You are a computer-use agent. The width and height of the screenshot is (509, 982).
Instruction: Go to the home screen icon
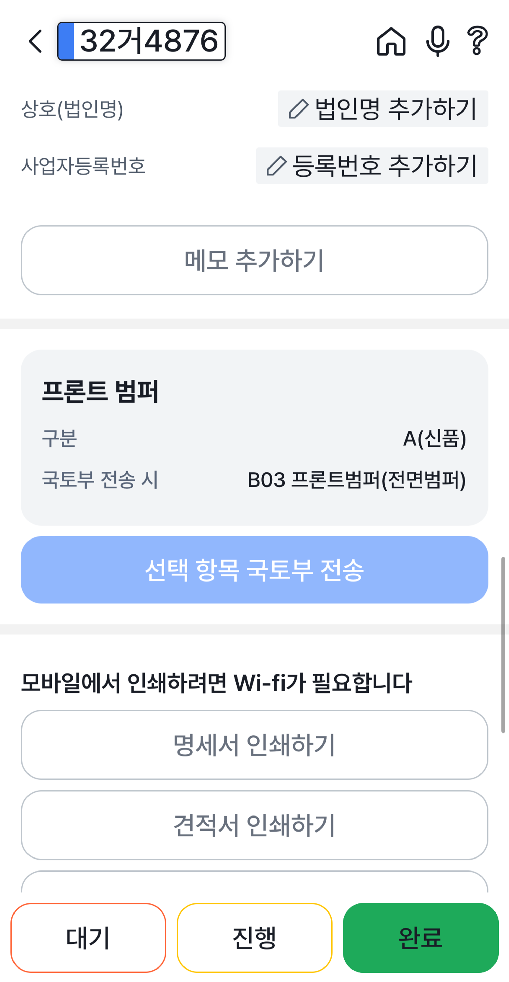point(391,41)
